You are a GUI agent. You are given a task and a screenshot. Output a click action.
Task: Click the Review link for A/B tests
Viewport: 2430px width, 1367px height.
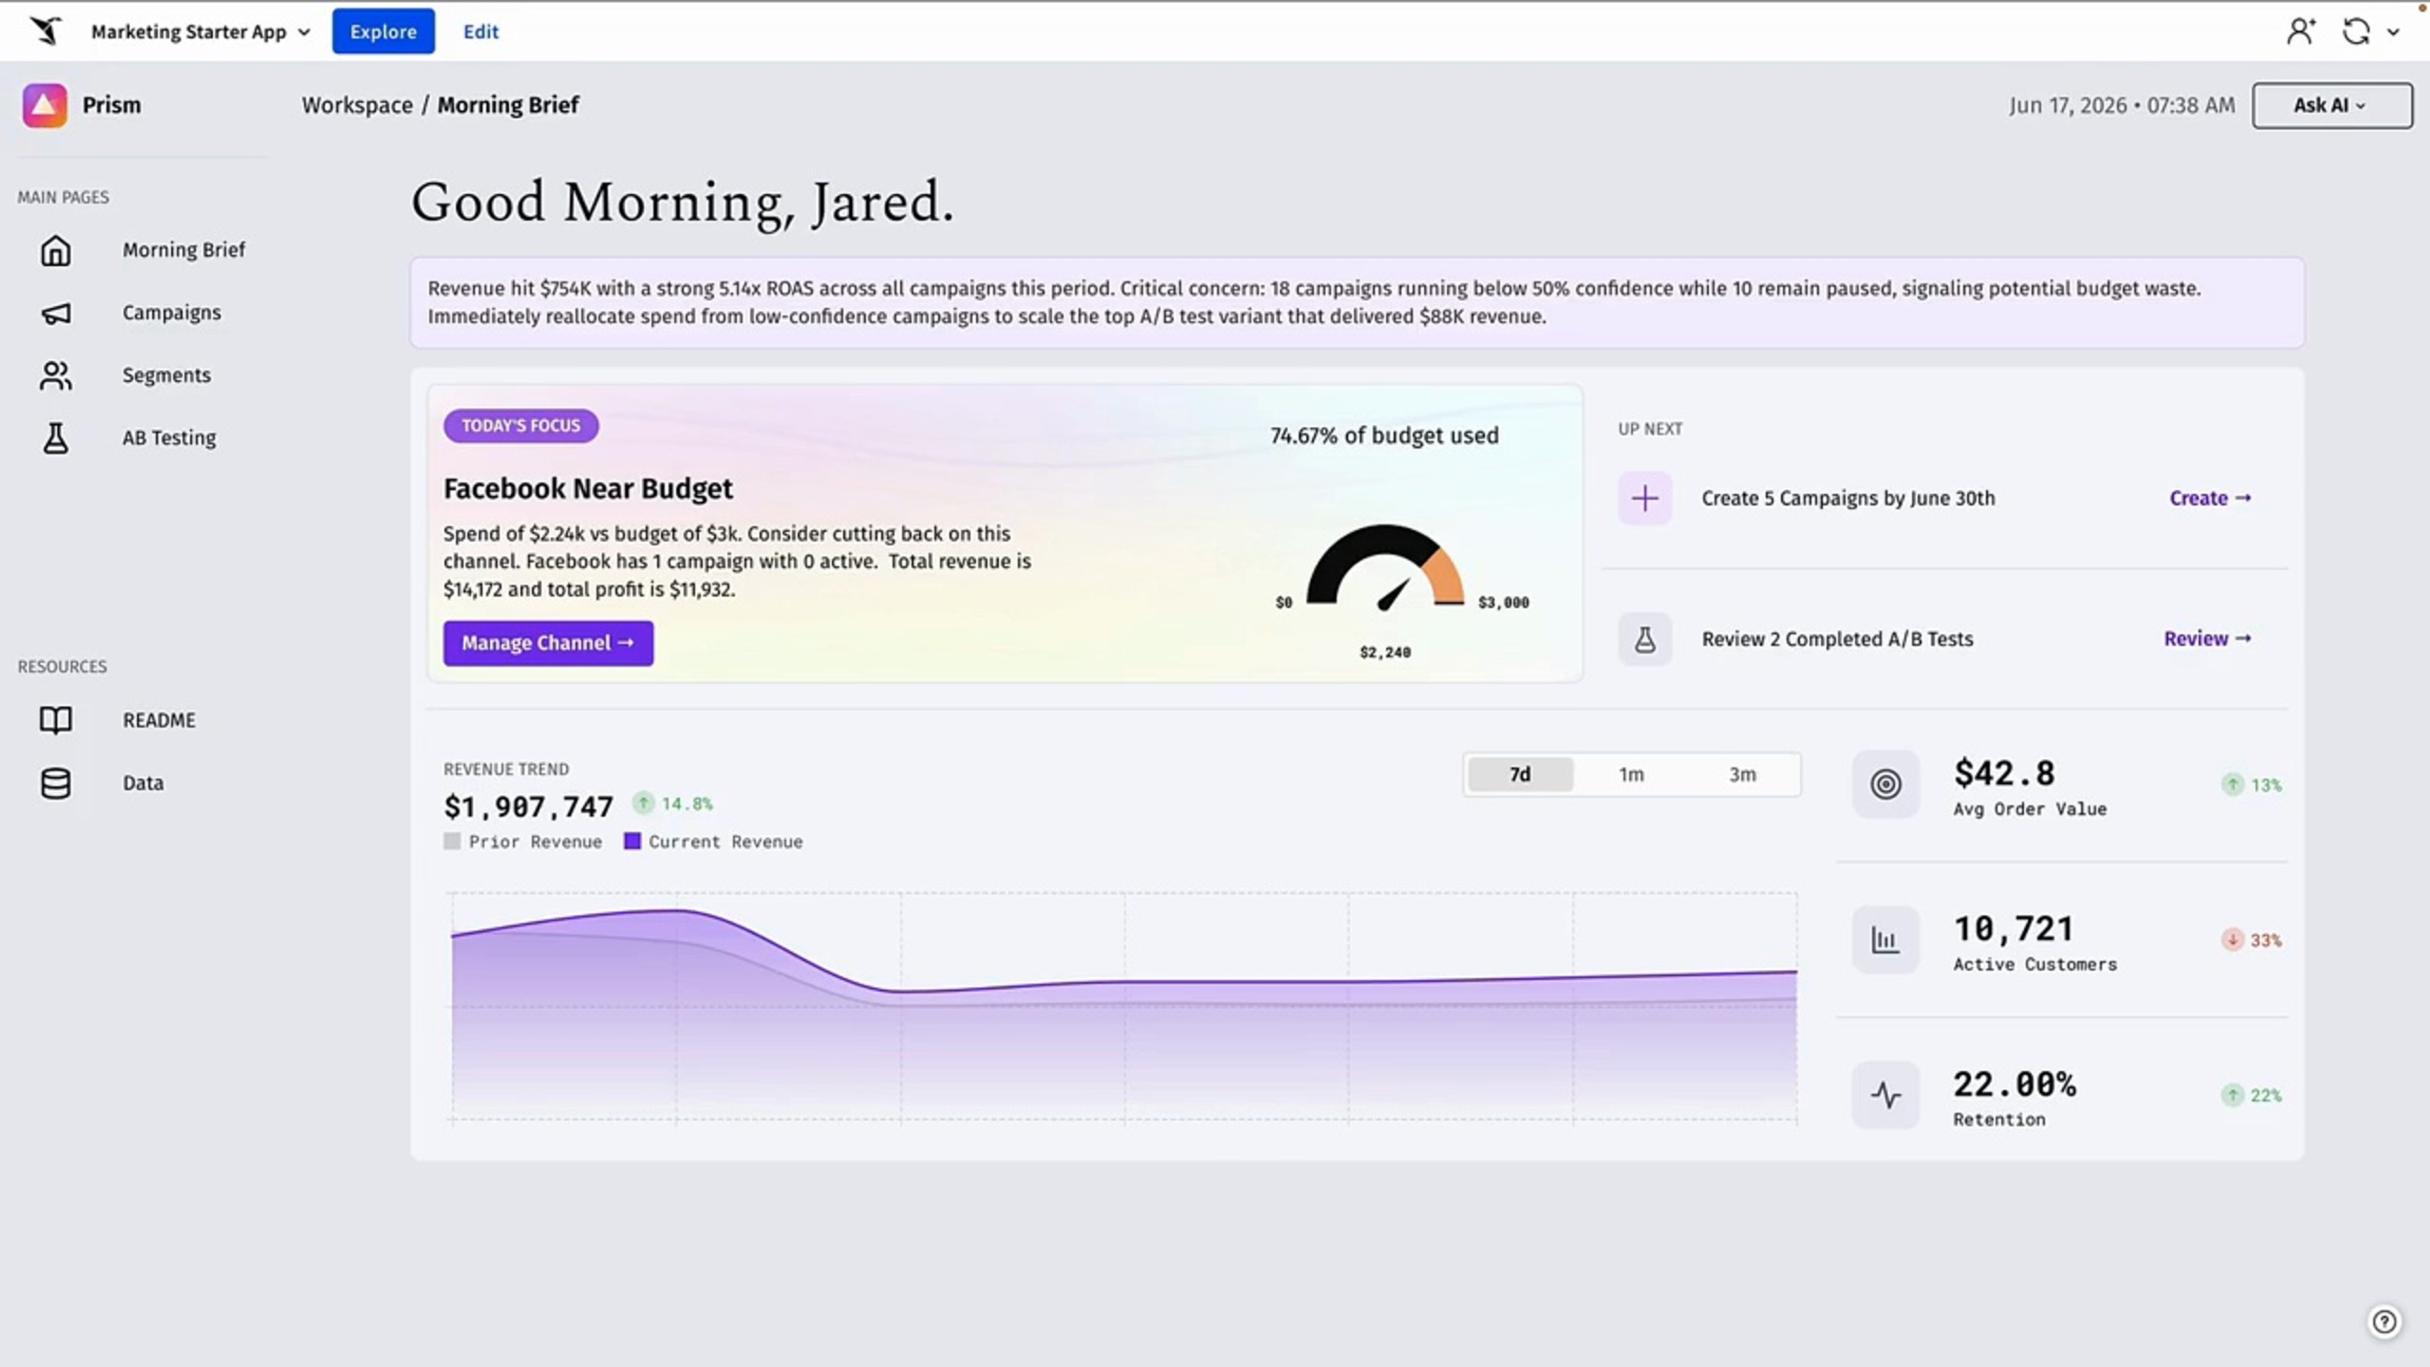click(x=2207, y=639)
